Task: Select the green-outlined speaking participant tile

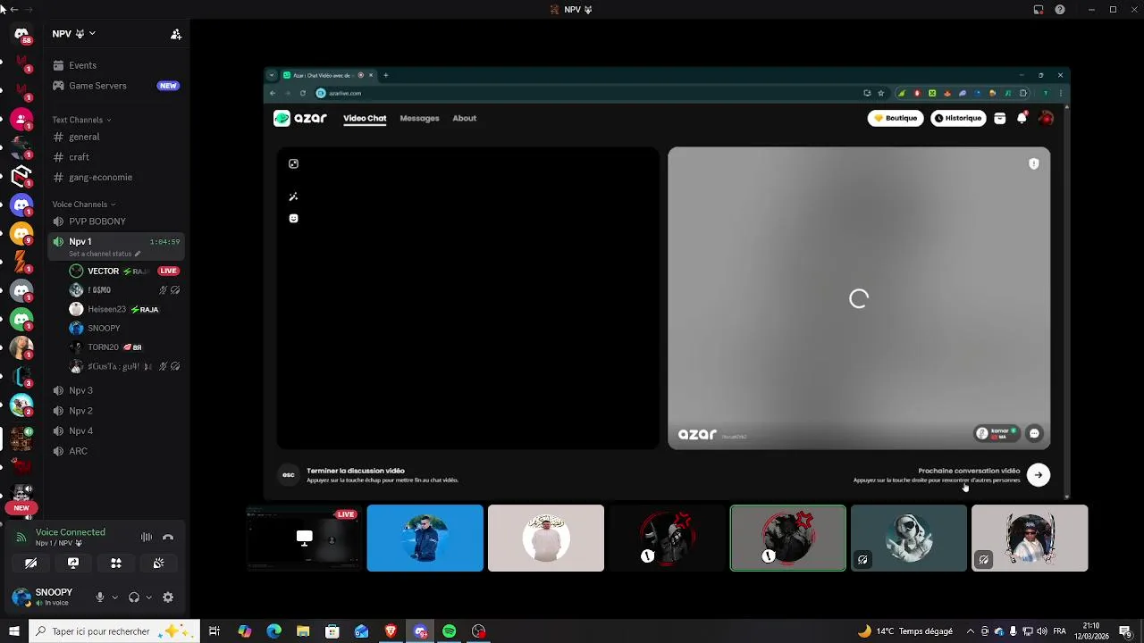Action: 787,538
